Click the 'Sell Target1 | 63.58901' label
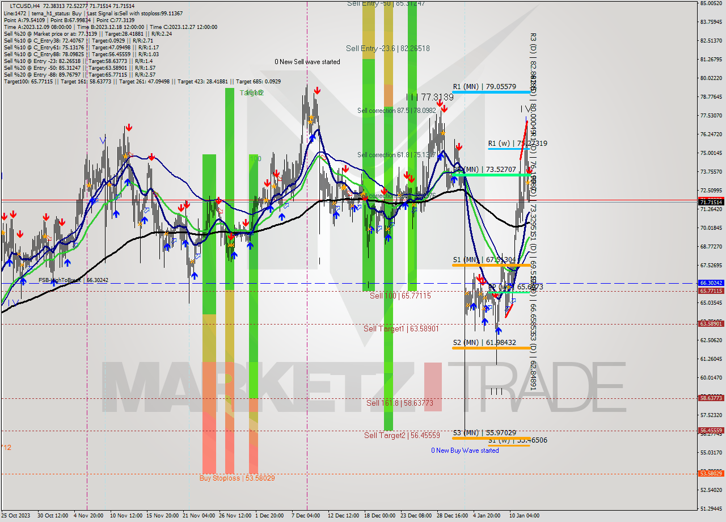This screenshot has width=726, height=522. click(x=401, y=329)
